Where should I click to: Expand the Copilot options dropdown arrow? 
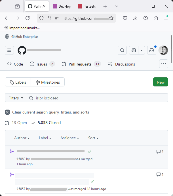[x=142, y=50]
